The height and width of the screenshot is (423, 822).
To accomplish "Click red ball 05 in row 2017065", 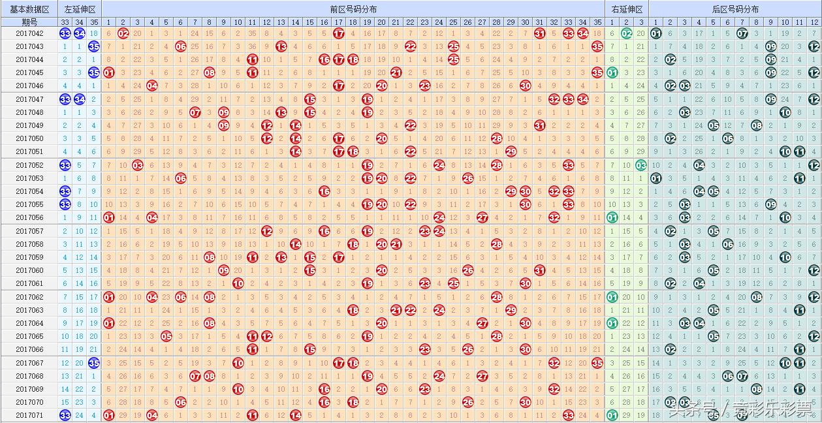I will (166, 336).
